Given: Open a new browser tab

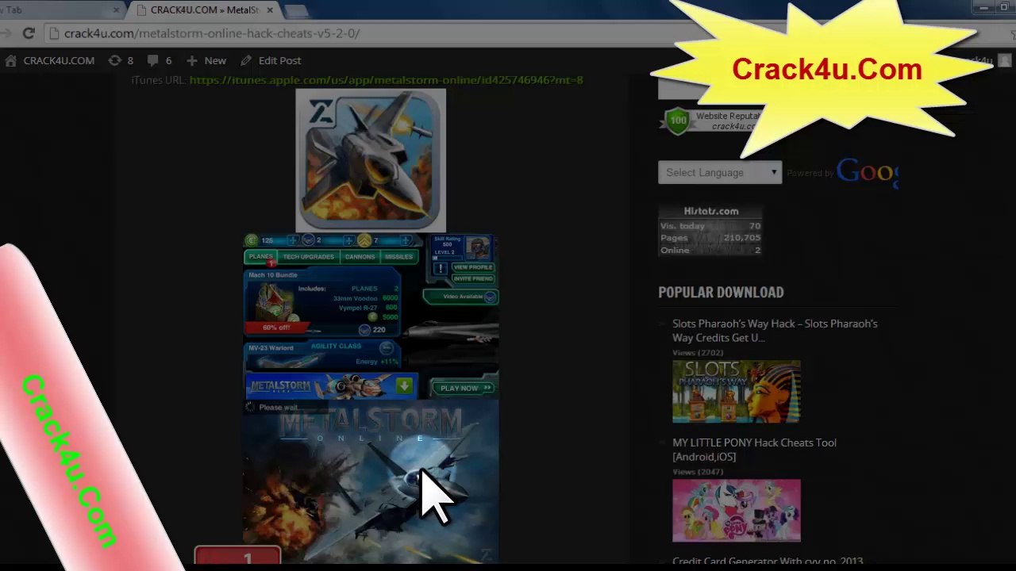Looking at the screenshot, I should pyautogui.click(x=295, y=11).
